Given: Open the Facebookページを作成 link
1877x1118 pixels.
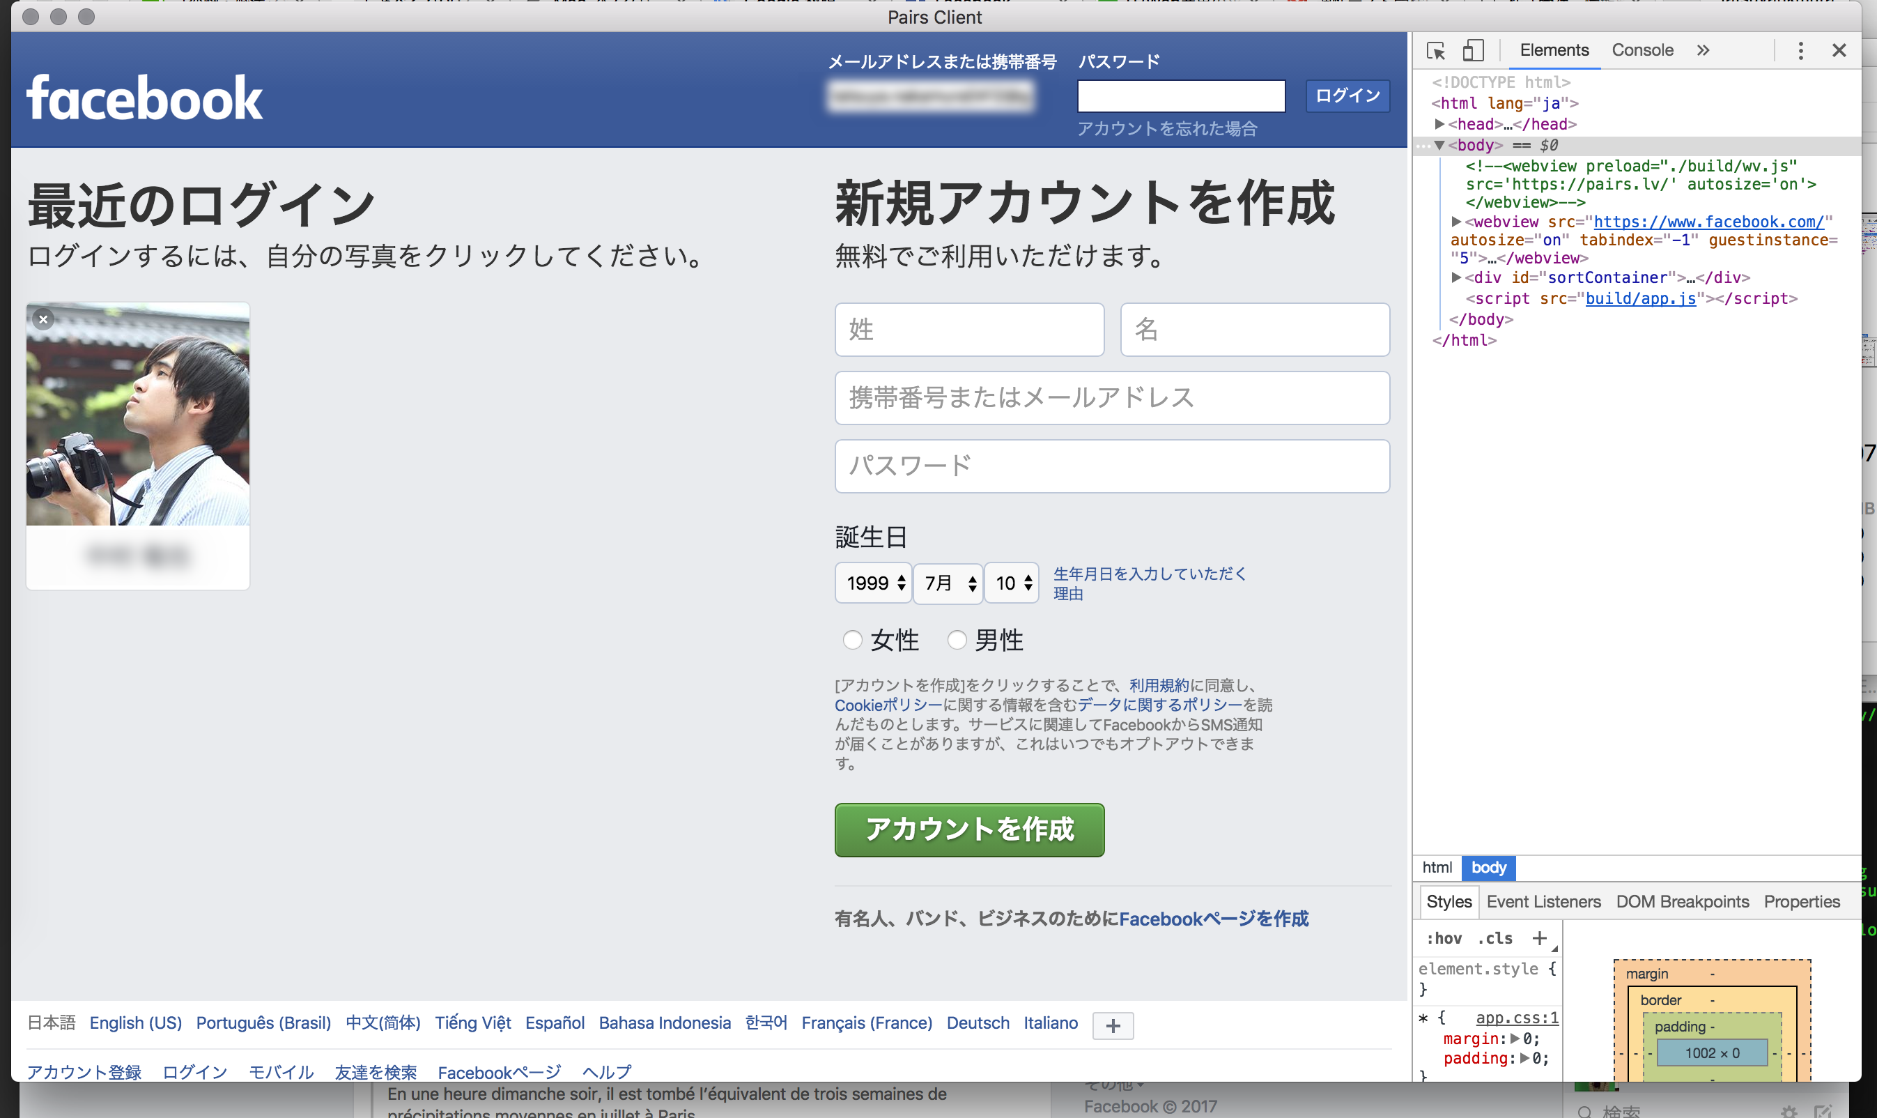Looking at the screenshot, I should 1214,919.
